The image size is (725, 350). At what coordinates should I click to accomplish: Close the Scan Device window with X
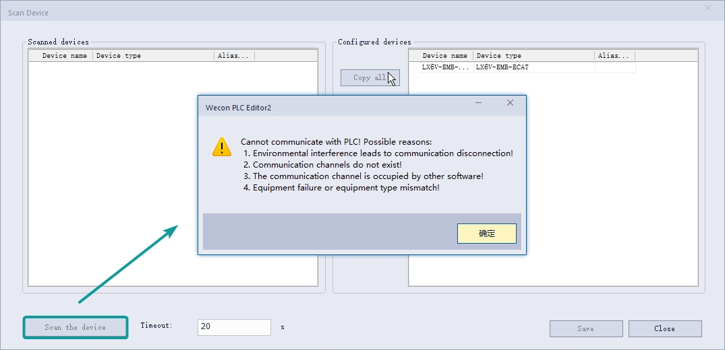(708, 8)
